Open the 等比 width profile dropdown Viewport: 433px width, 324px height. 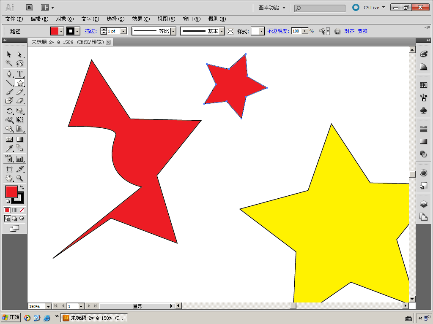[173, 31]
